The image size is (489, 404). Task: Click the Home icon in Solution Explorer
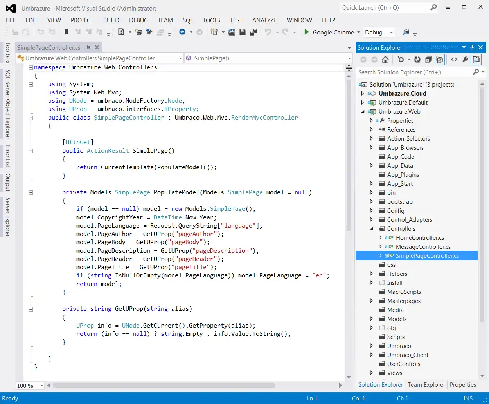(x=385, y=60)
